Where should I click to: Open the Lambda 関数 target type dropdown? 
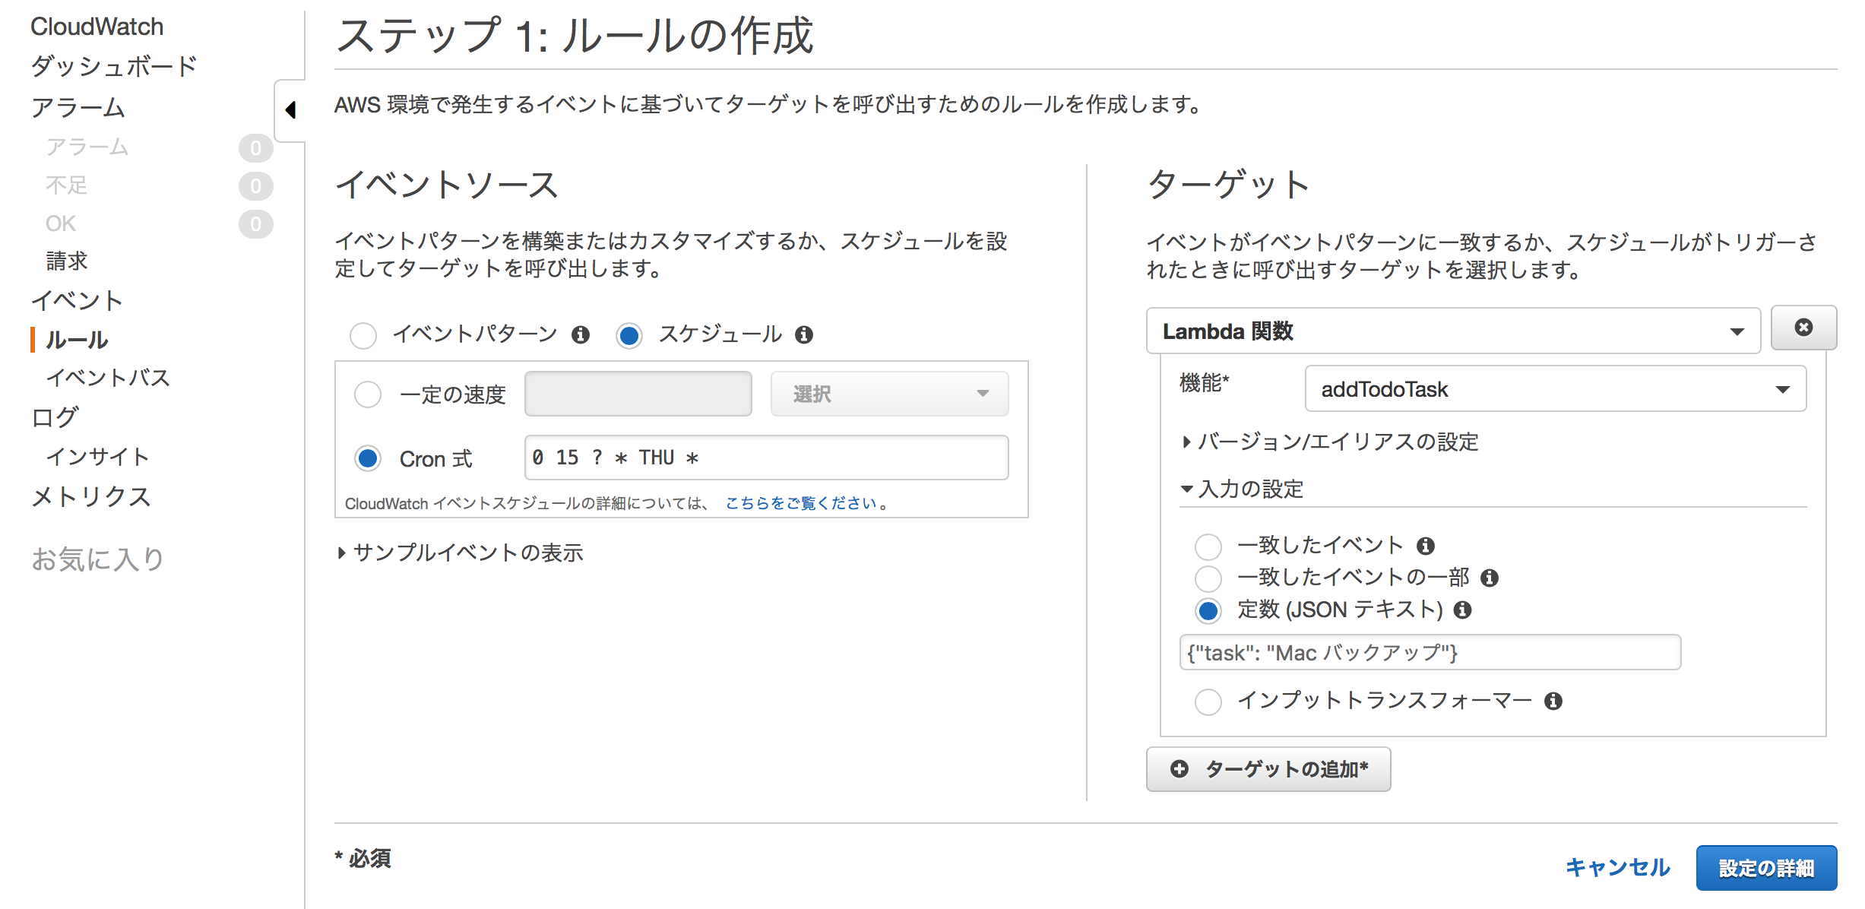[x=1453, y=331]
